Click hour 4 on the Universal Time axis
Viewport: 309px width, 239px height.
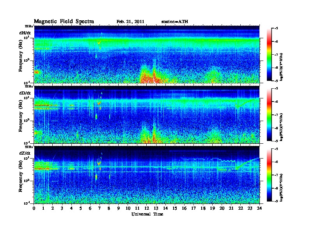click(71, 208)
